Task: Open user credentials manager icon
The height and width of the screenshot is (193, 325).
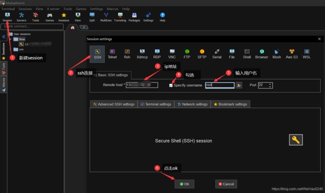Action: pyautogui.click(x=239, y=85)
